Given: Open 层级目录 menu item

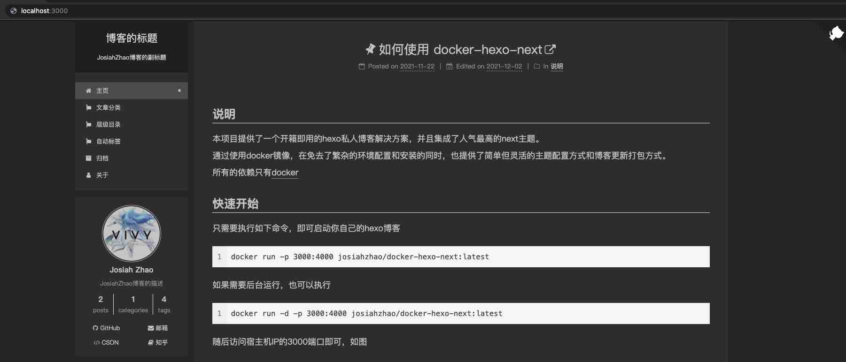Looking at the screenshot, I should pos(108,124).
